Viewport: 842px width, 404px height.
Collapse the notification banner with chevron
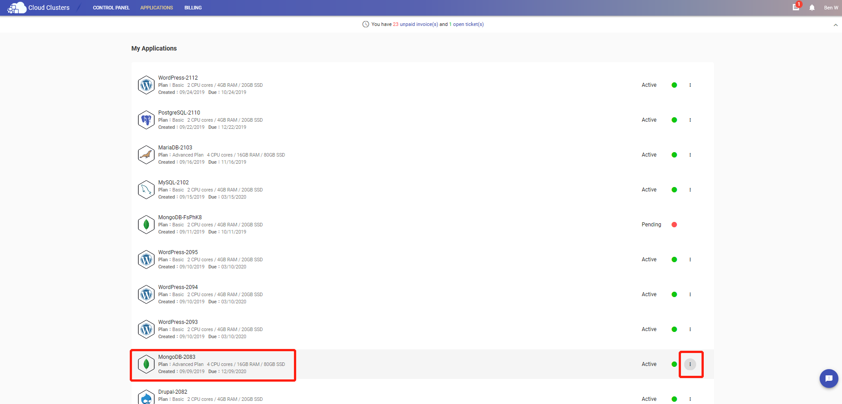[x=835, y=25]
